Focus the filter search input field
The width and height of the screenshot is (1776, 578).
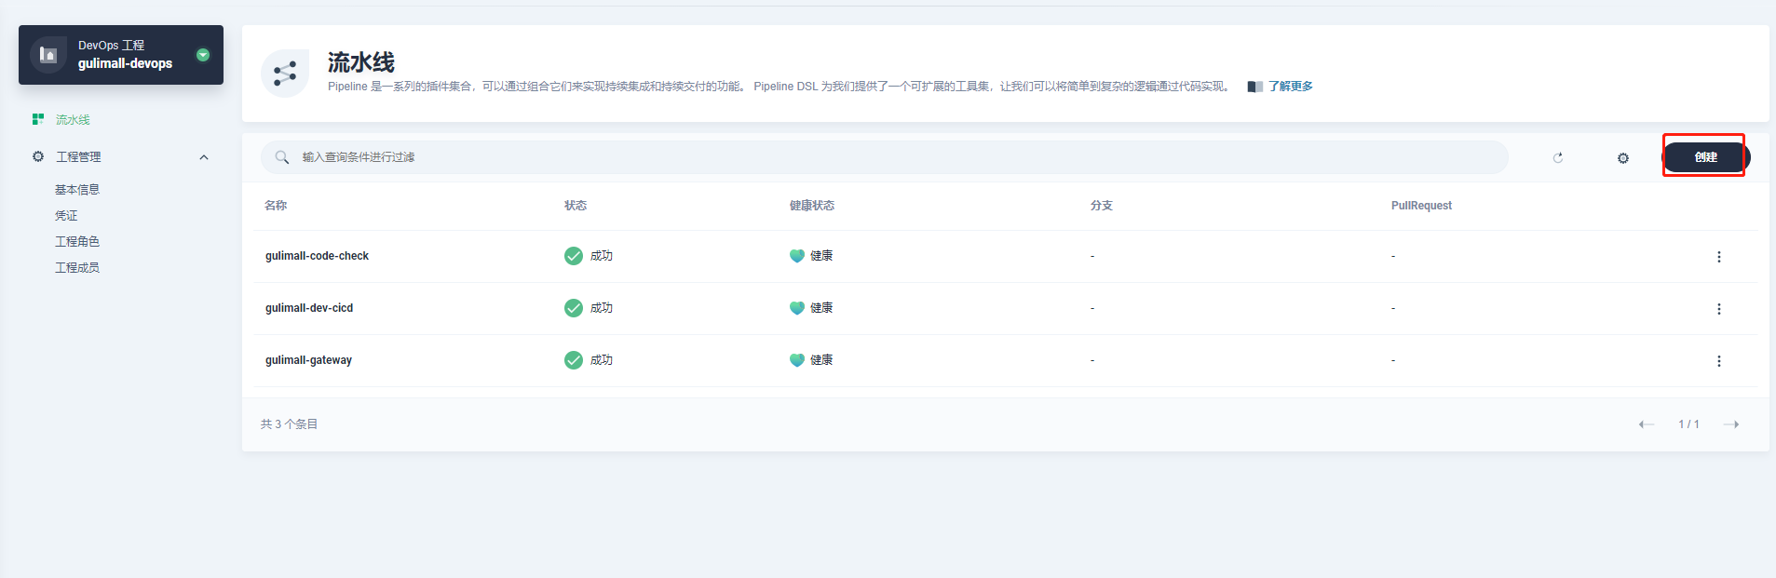click(885, 157)
